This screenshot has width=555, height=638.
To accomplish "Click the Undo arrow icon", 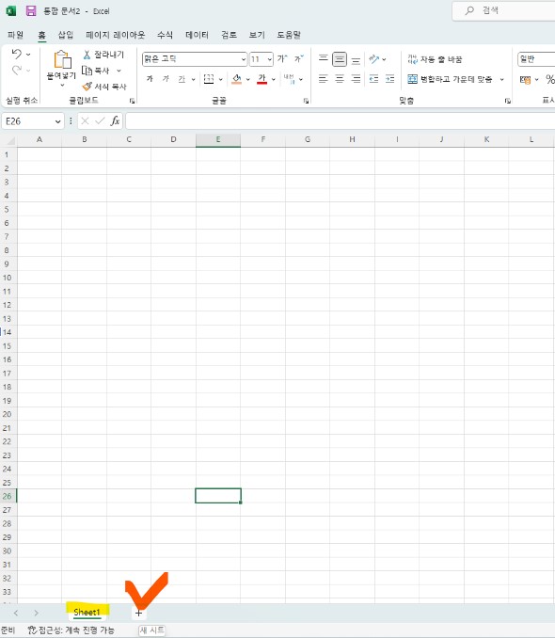I will point(17,54).
